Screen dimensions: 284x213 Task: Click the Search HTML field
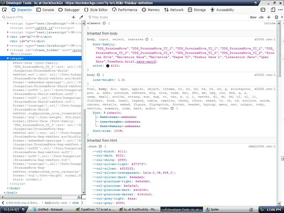coord(35,17)
